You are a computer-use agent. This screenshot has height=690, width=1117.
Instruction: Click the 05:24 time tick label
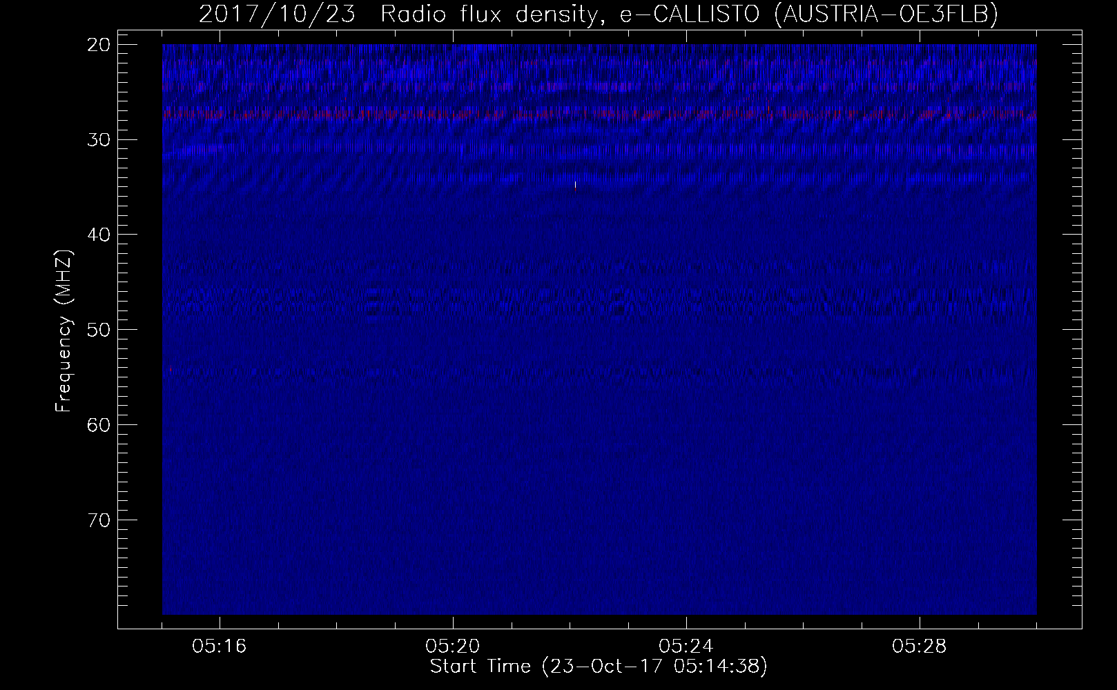click(x=686, y=647)
